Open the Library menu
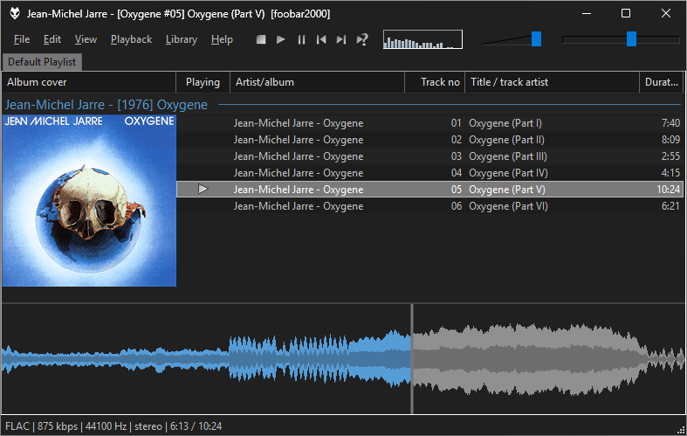This screenshot has height=436, width=687. 181,39
